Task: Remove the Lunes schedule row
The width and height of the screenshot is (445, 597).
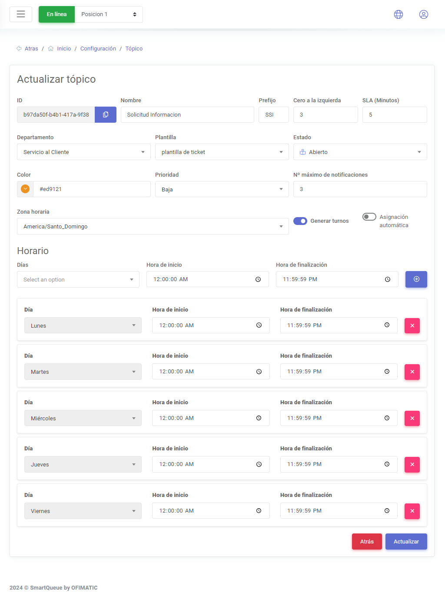Action: pyautogui.click(x=412, y=325)
